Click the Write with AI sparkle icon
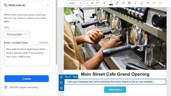The width and height of the screenshot is (171, 96). pyautogui.click(x=6, y=5)
